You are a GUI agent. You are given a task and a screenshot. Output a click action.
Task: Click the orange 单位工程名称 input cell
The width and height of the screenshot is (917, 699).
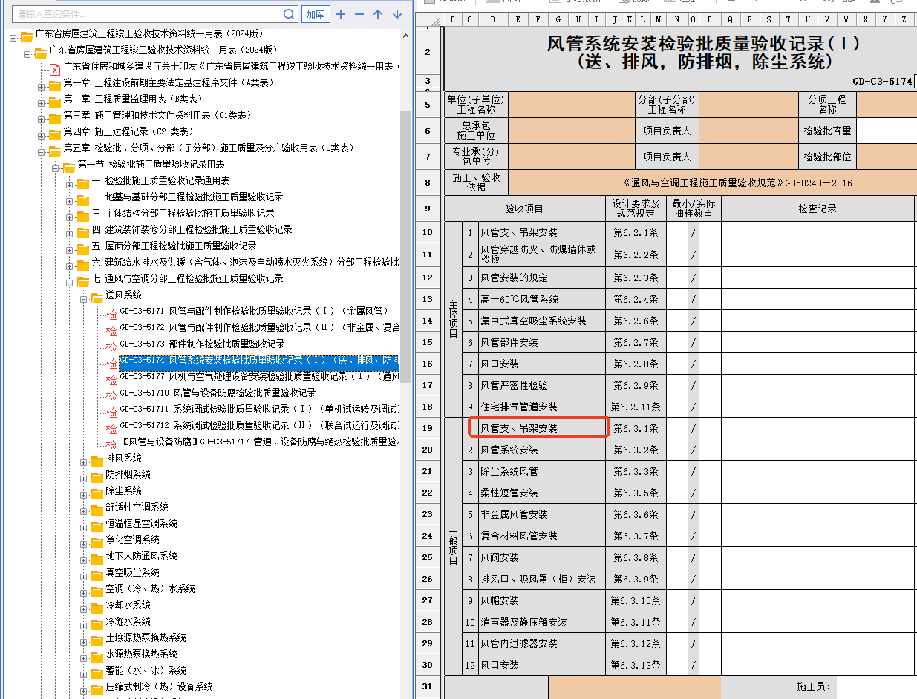click(x=570, y=105)
